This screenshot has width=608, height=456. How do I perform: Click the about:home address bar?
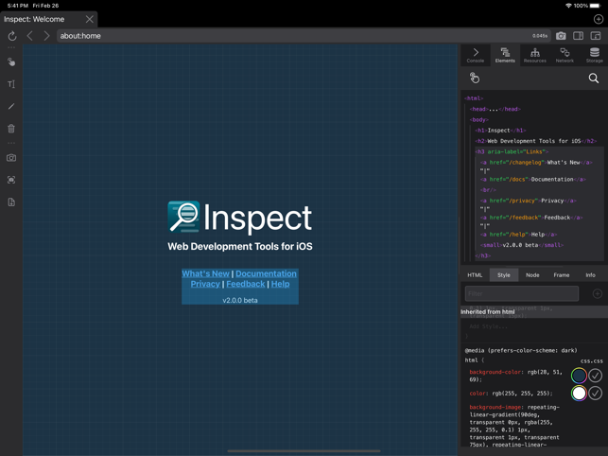(304, 36)
